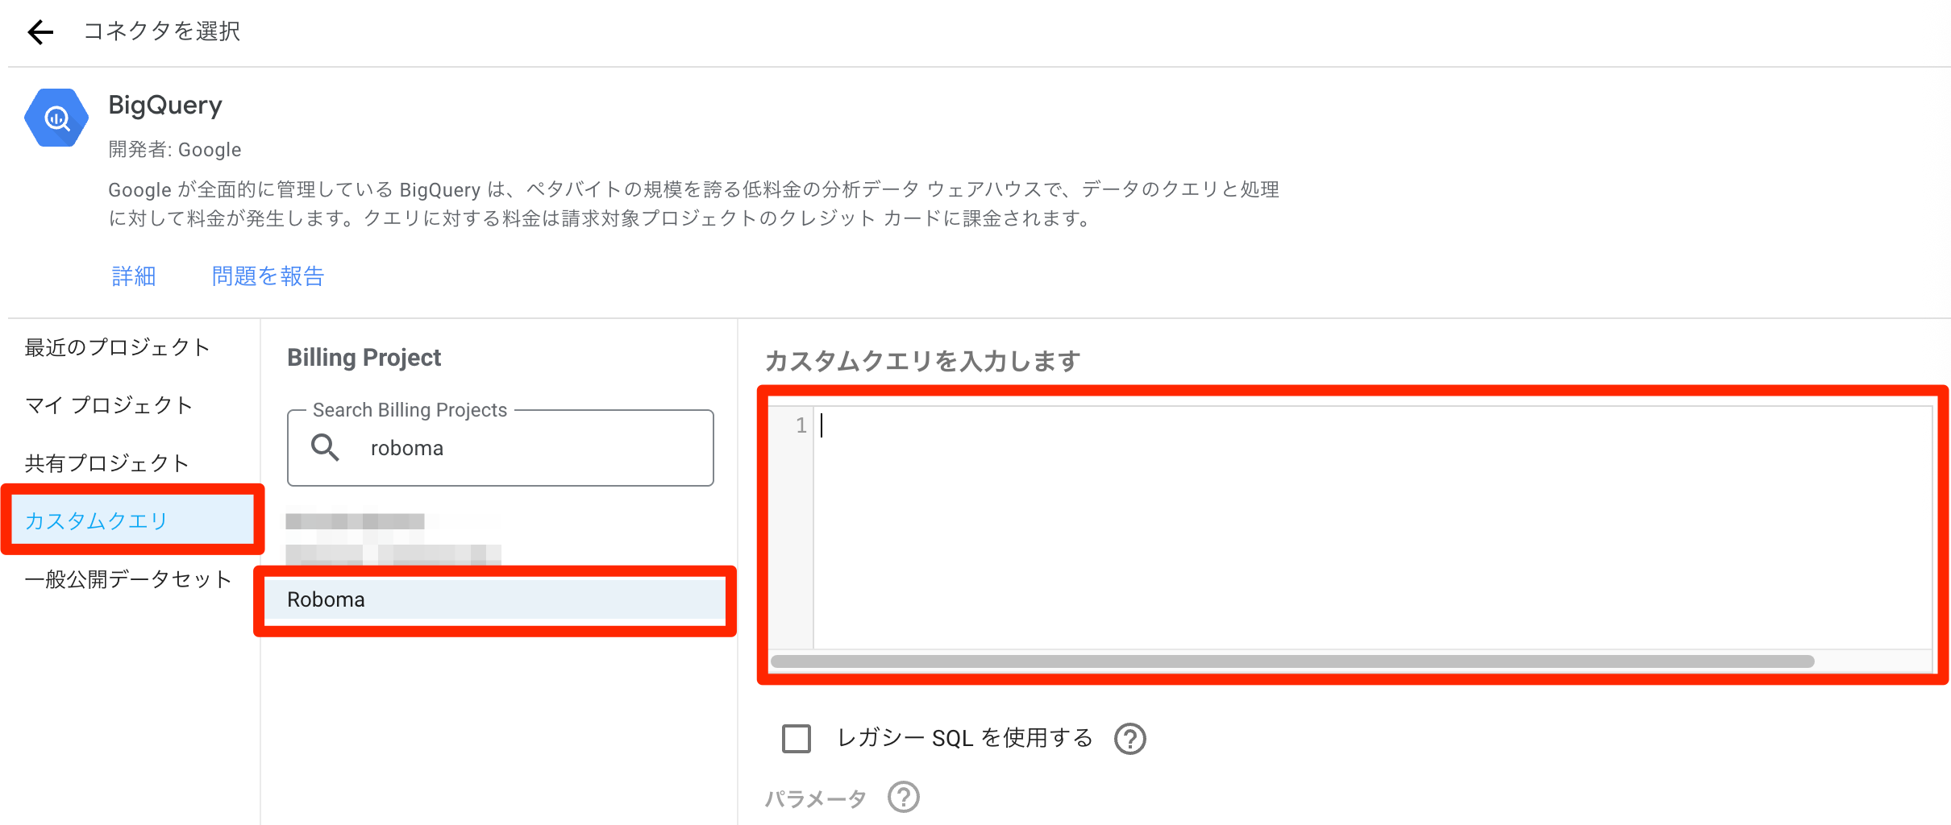Select the Roboma billing project
Image resolution: width=1951 pixels, height=825 pixels.
pyautogui.click(x=494, y=600)
